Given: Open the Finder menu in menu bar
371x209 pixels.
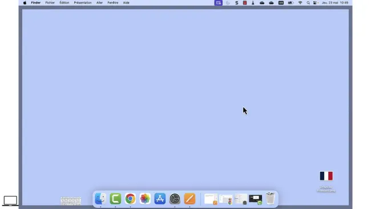Looking at the screenshot, I should point(36,3).
